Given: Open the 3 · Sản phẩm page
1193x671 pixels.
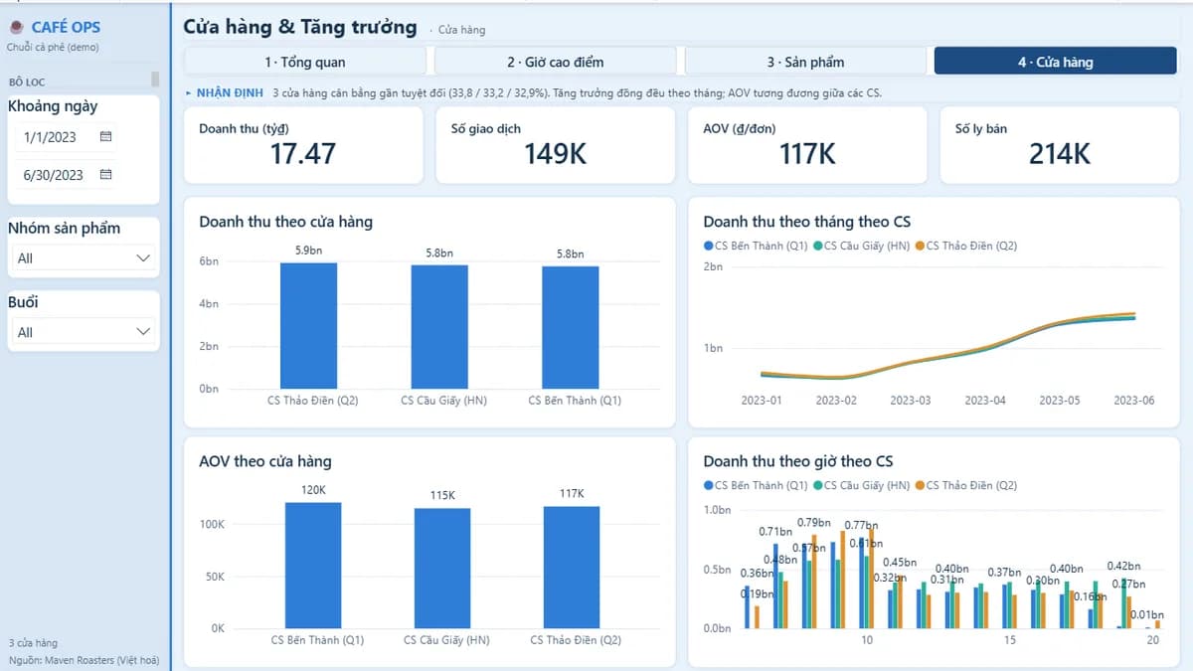Looking at the screenshot, I should click(805, 62).
